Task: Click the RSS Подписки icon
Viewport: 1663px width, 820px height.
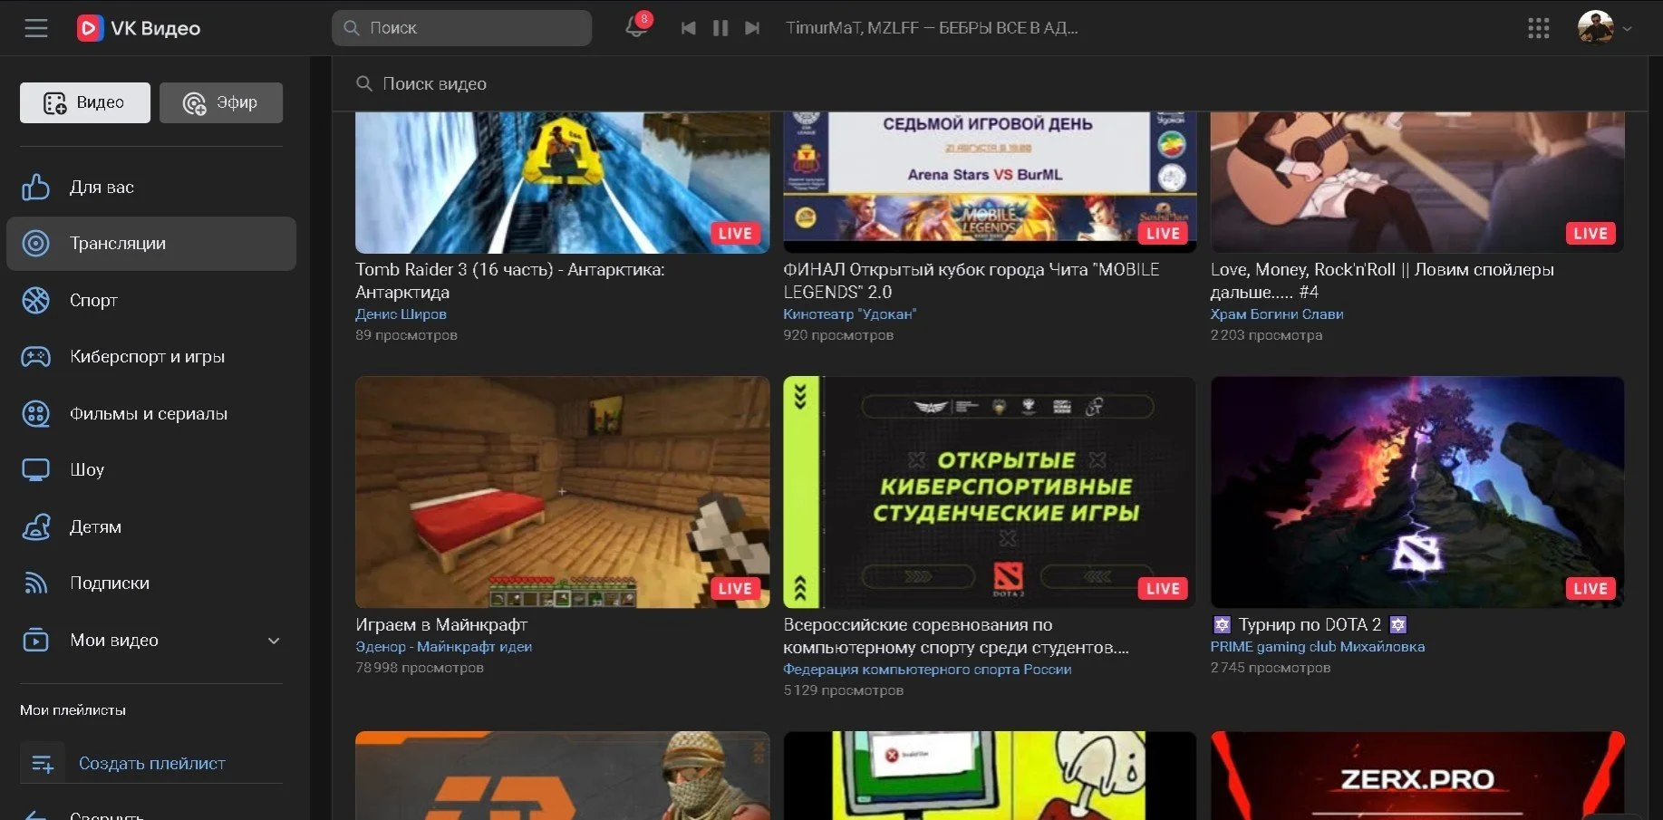Action: tap(35, 583)
